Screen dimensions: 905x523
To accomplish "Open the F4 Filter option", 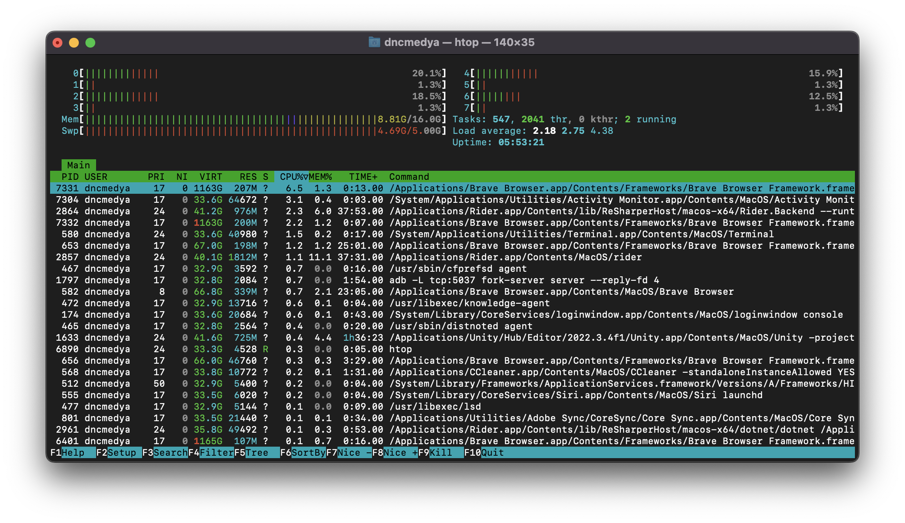I will point(216,452).
